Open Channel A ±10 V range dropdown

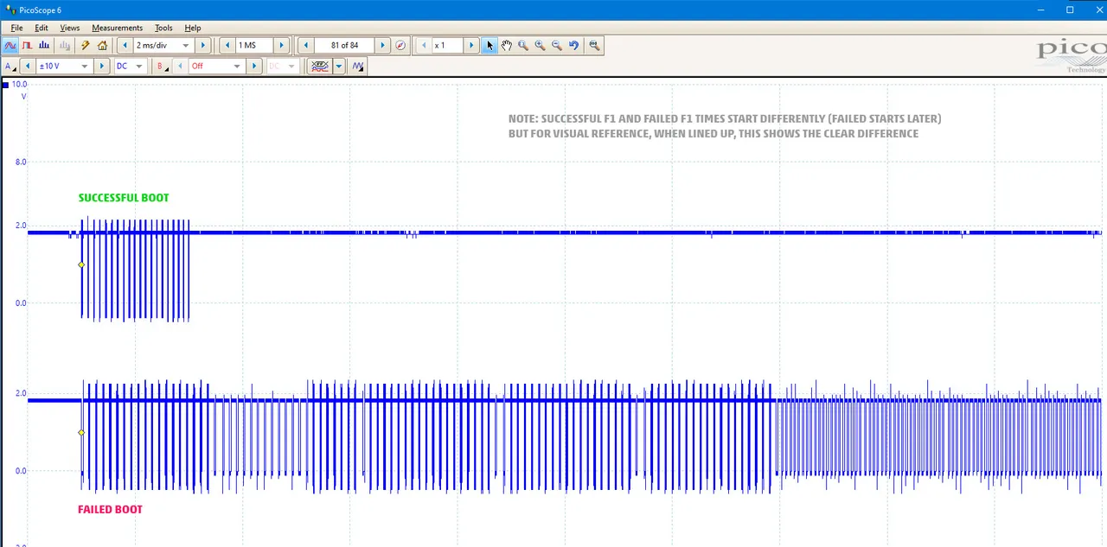coord(84,67)
